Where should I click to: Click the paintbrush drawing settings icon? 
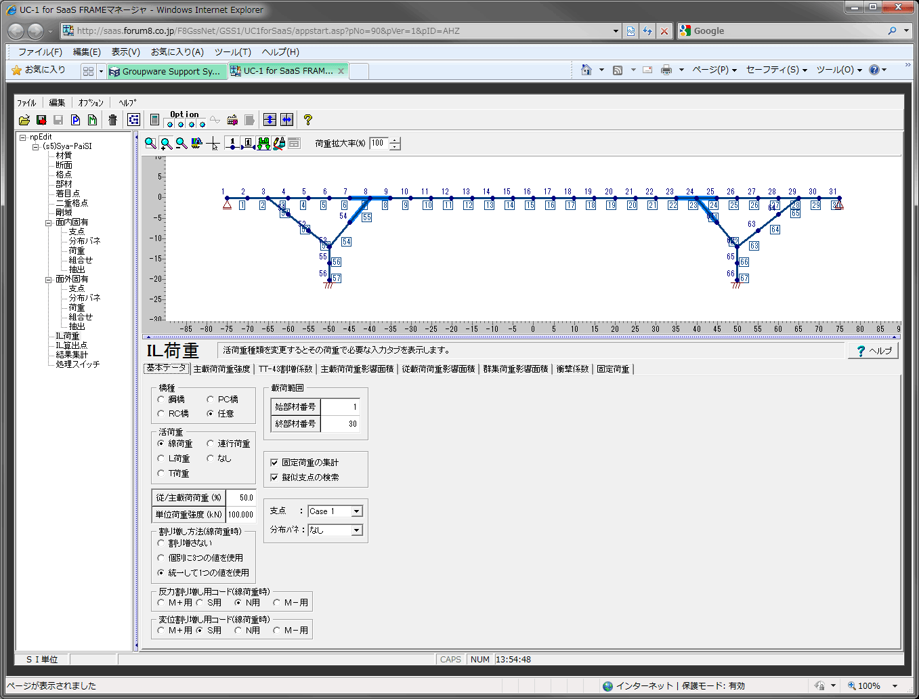pyautogui.click(x=279, y=143)
